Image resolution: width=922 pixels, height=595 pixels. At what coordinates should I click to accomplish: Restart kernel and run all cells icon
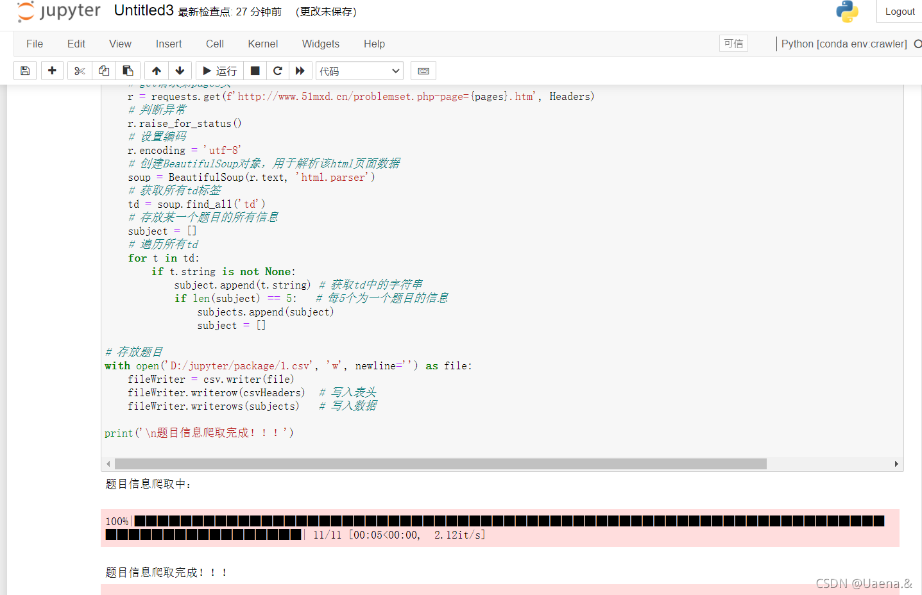point(300,71)
